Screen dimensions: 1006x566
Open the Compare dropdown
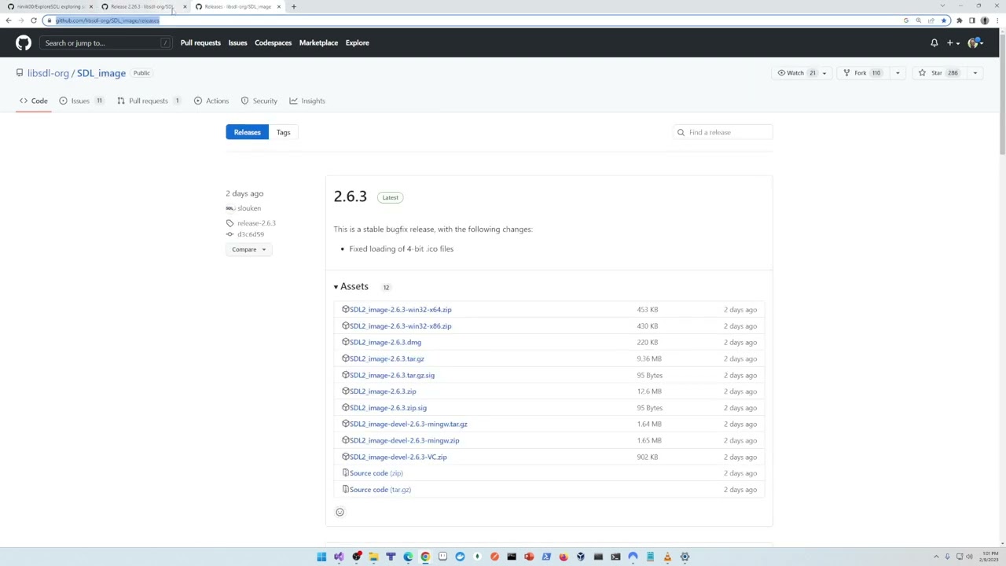248,249
